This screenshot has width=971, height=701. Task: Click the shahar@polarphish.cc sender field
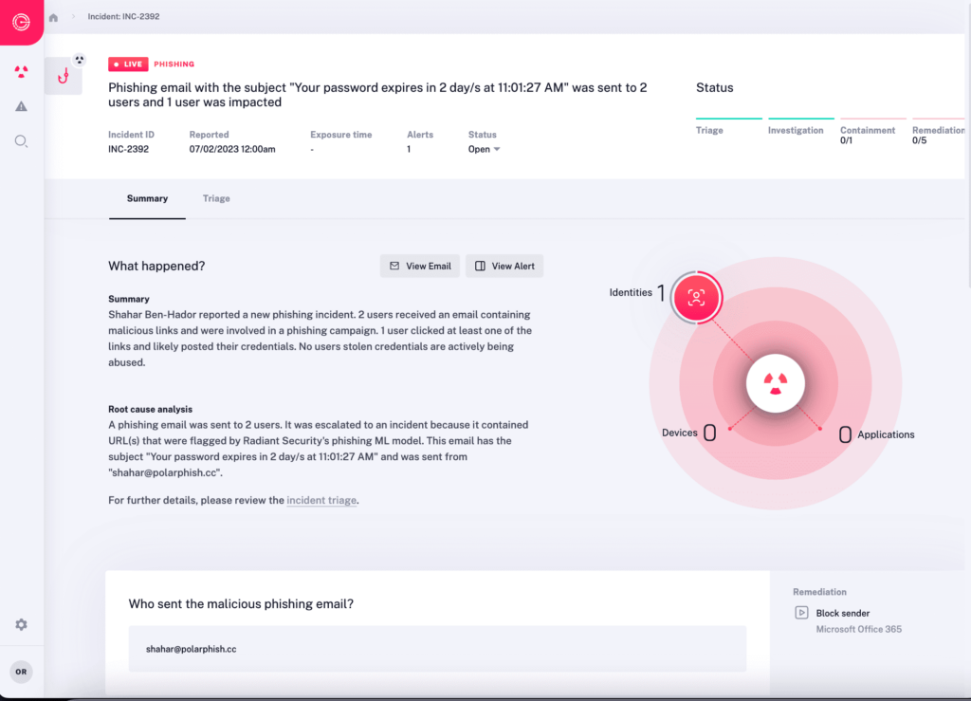click(437, 649)
